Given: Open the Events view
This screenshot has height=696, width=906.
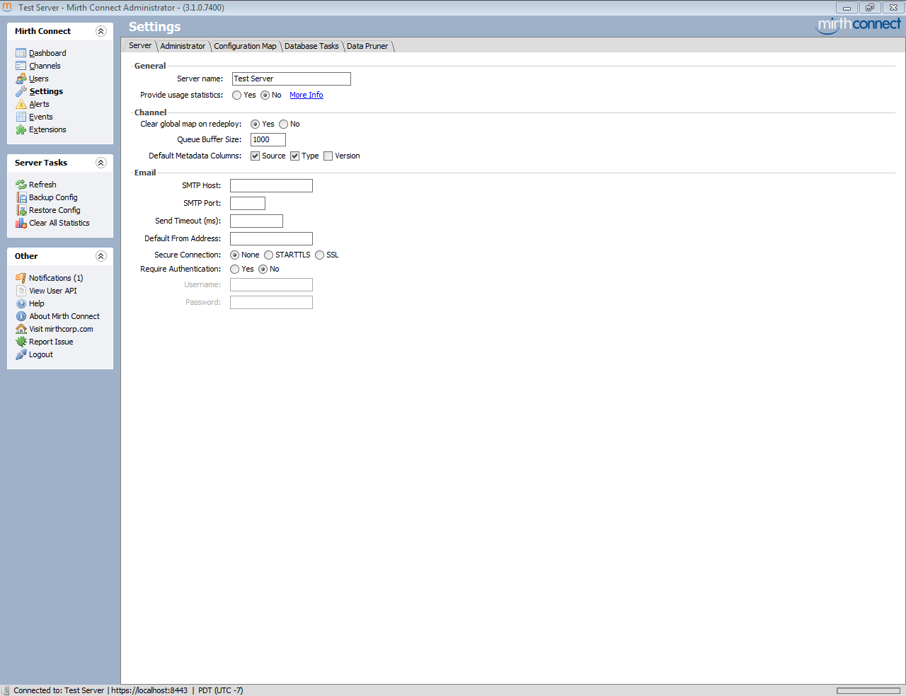Looking at the screenshot, I should (41, 117).
